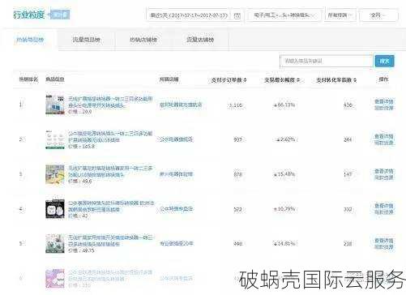Open the shop name link in rank 1 row
The height and width of the screenshot is (295, 406).
click(181, 105)
